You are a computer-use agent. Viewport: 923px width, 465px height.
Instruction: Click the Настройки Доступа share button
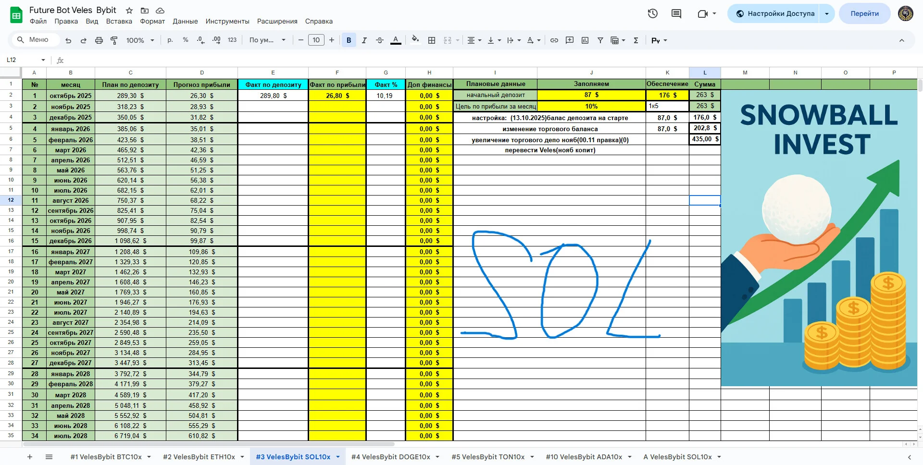774,13
